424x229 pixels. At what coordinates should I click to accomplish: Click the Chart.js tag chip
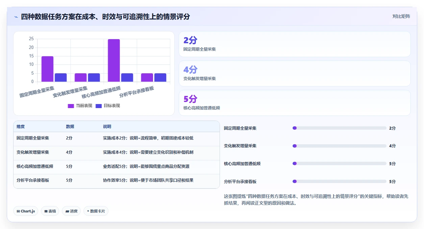click(26, 211)
